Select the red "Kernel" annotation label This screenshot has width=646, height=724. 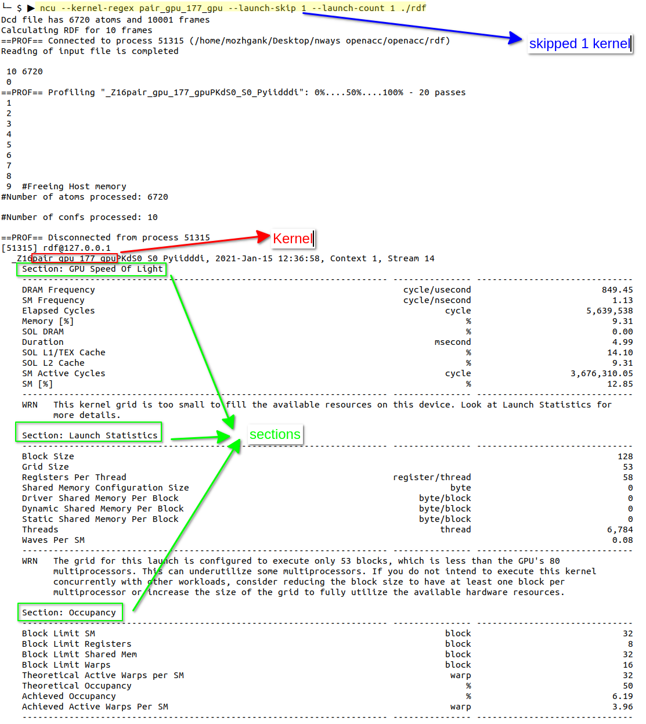coord(293,239)
